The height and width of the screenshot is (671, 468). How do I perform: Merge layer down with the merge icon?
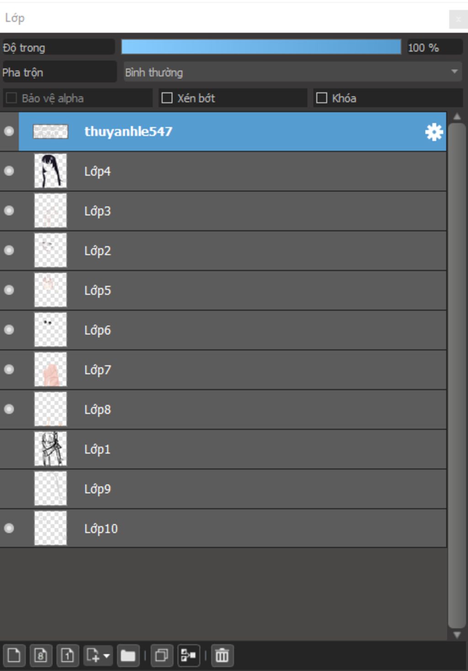(188, 655)
